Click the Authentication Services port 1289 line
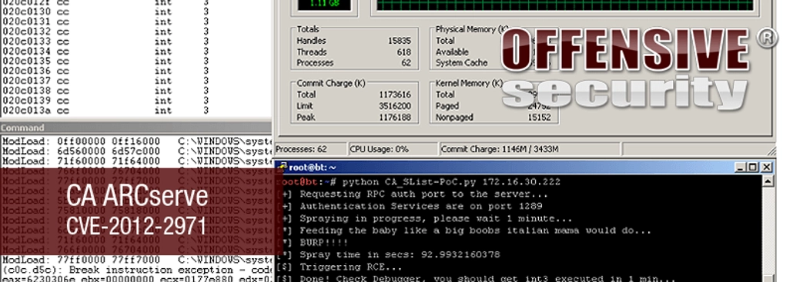Viewport: 793px width, 282px height. pyautogui.click(x=410, y=207)
